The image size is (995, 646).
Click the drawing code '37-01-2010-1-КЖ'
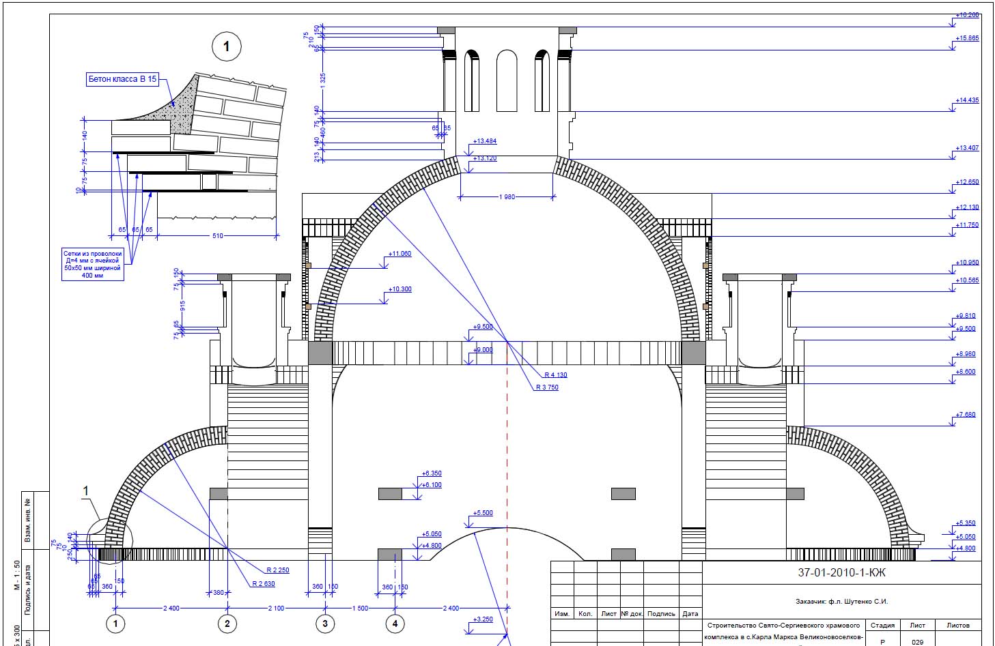coord(841,573)
